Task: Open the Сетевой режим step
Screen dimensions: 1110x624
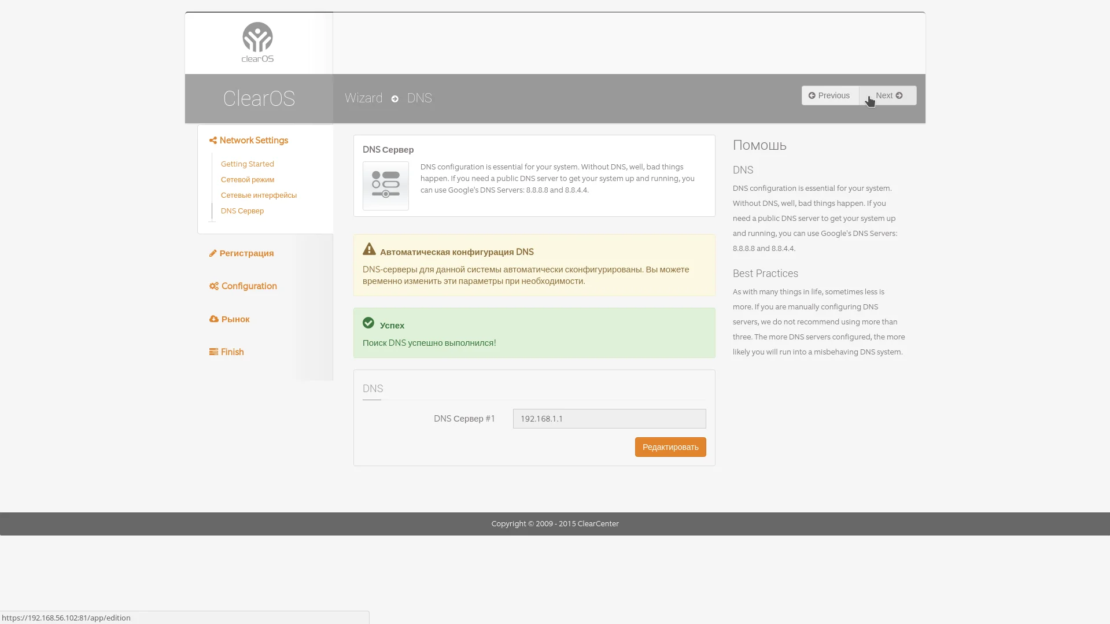Action: pyautogui.click(x=248, y=180)
